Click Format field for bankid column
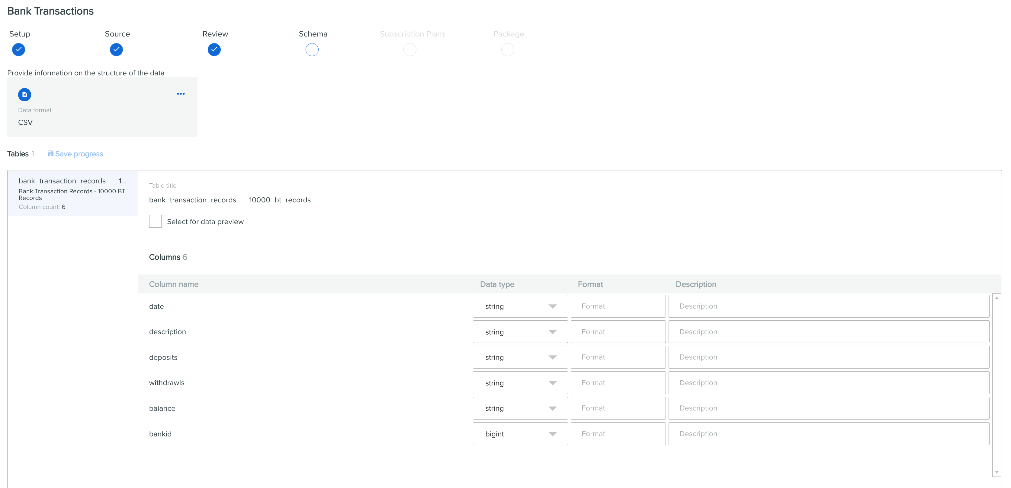This screenshot has width=1011, height=488. coord(618,433)
